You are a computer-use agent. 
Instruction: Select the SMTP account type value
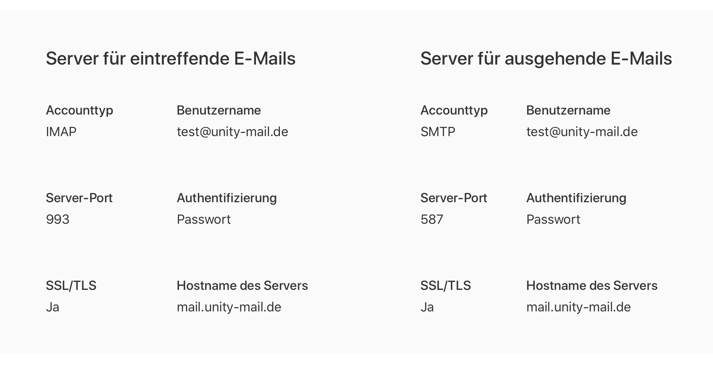click(438, 132)
